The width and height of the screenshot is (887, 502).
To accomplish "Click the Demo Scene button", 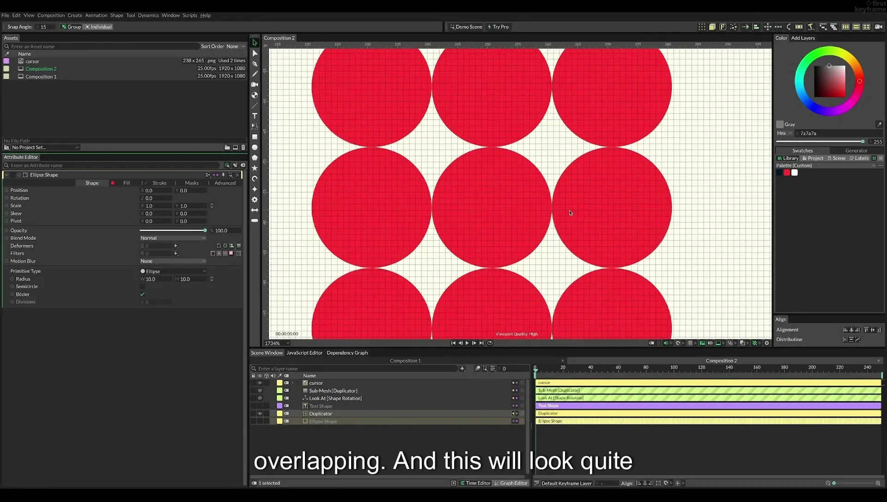I will tap(466, 27).
